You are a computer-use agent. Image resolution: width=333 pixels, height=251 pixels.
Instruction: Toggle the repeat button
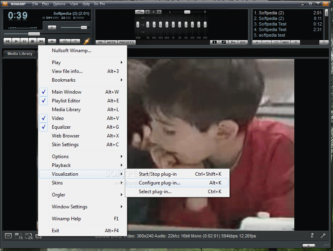pyautogui.click(x=75, y=41)
